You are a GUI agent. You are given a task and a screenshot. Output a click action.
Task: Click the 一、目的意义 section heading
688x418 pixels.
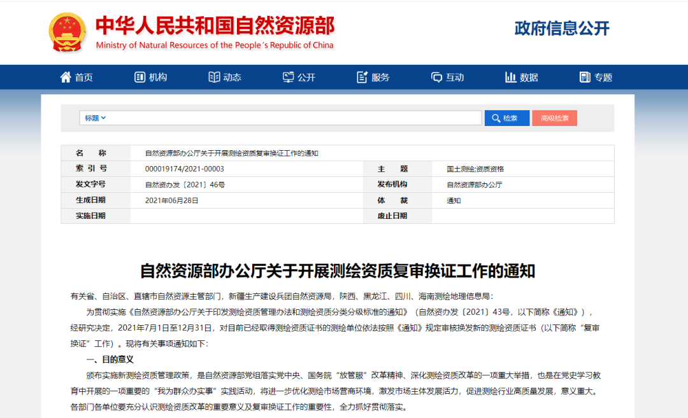click(110, 359)
